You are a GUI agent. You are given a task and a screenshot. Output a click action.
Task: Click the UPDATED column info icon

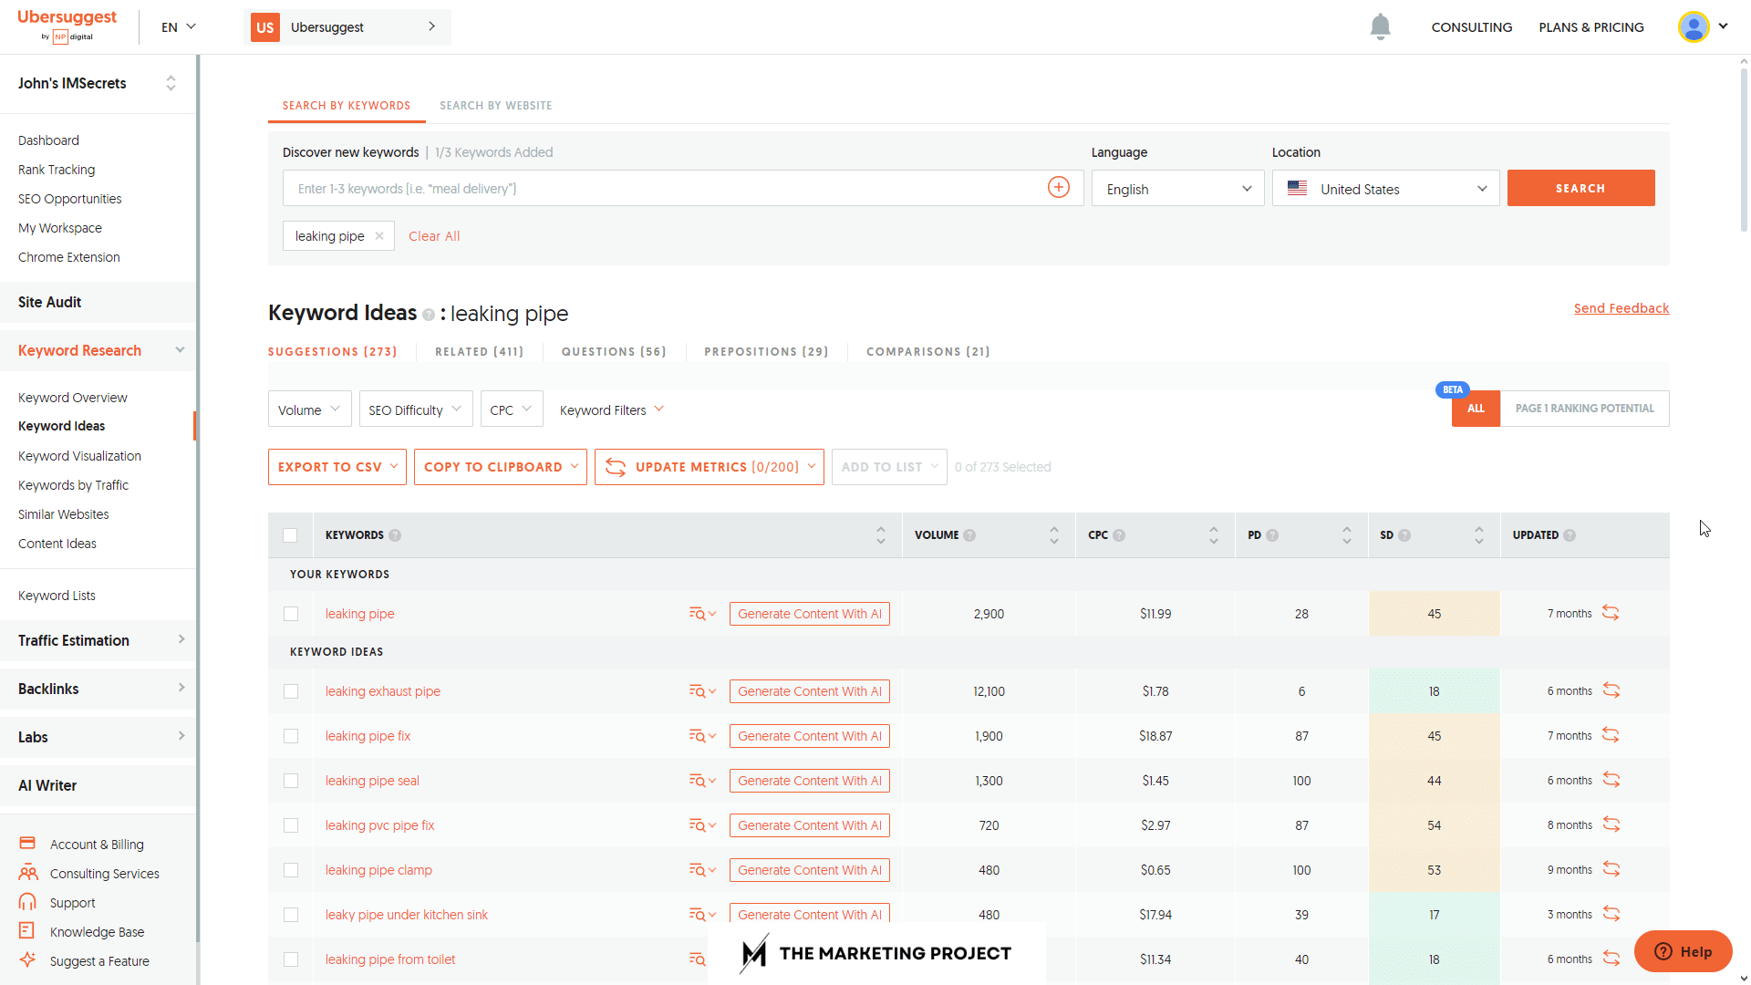coord(1570,535)
